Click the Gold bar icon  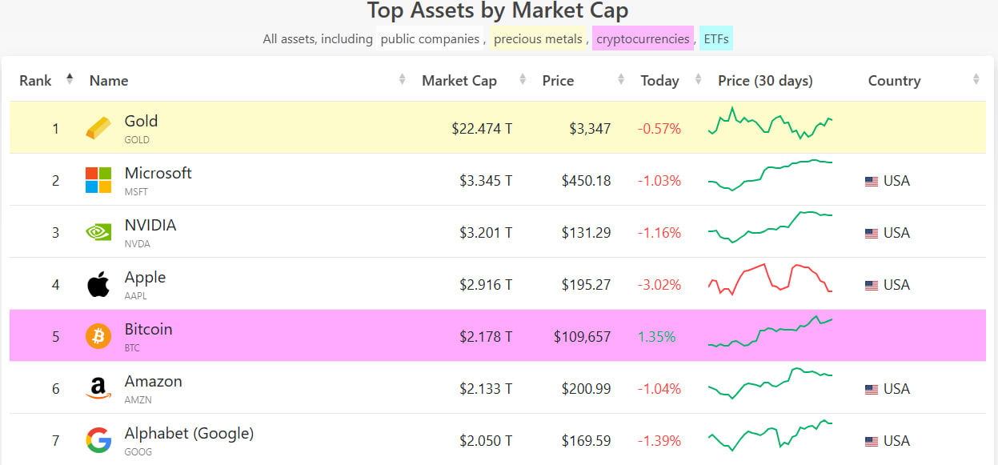98,128
